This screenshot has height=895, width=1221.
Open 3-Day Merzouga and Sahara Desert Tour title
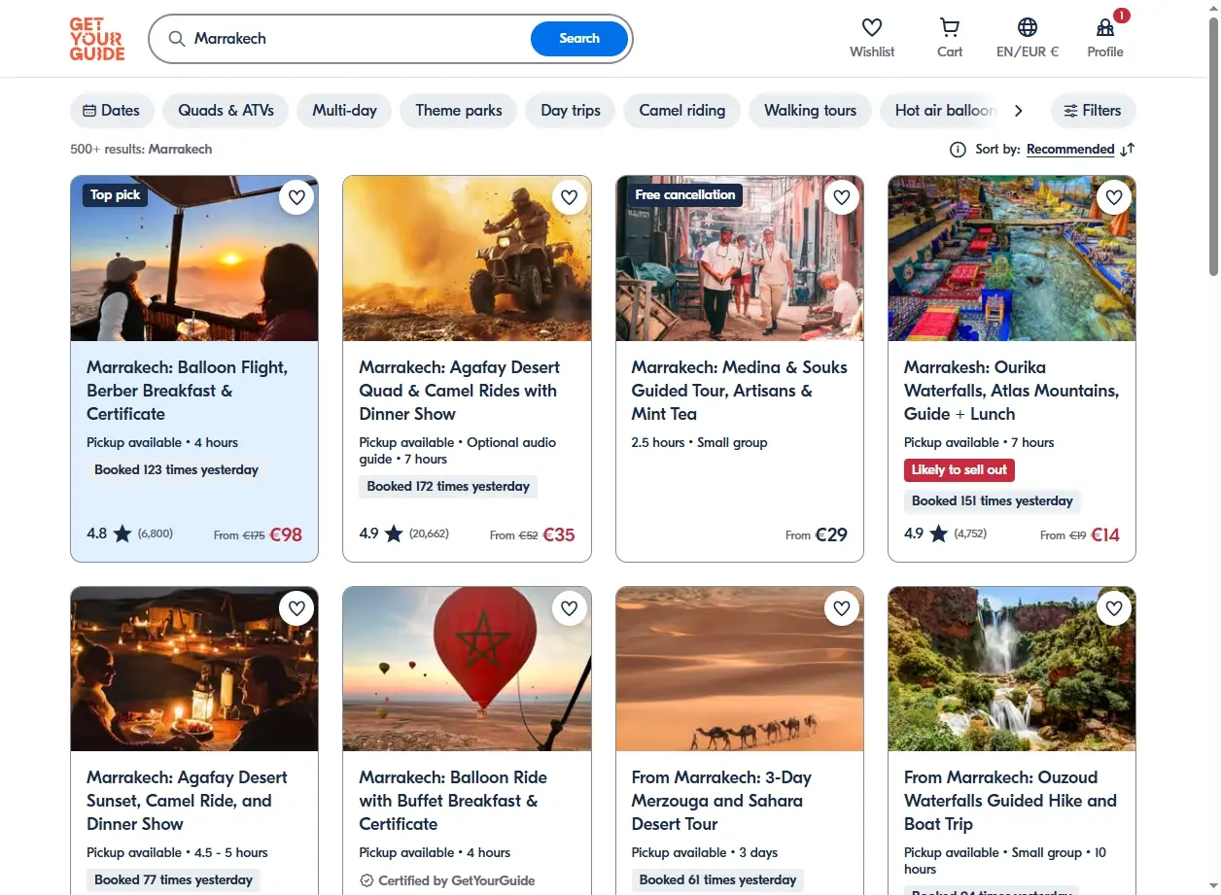click(721, 801)
